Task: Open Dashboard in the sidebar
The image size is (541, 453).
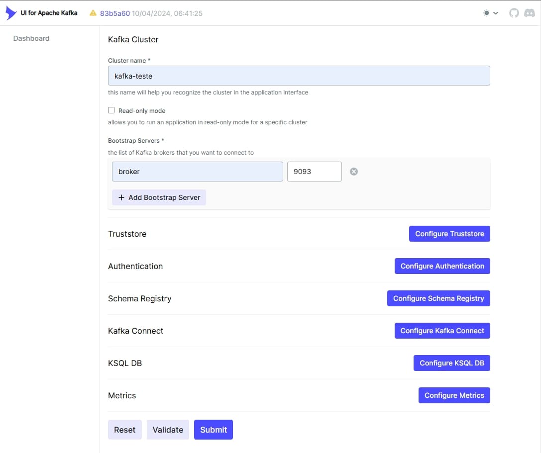Action: [31, 38]
